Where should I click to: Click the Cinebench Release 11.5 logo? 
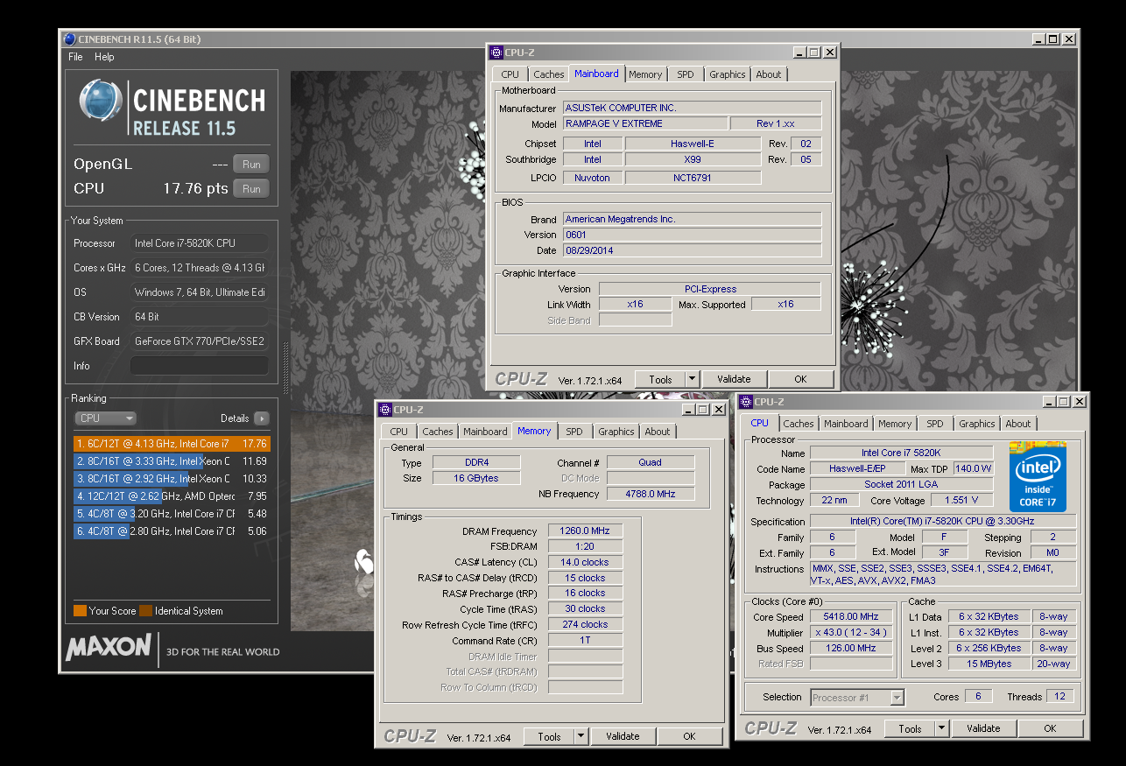coord(172,108)
